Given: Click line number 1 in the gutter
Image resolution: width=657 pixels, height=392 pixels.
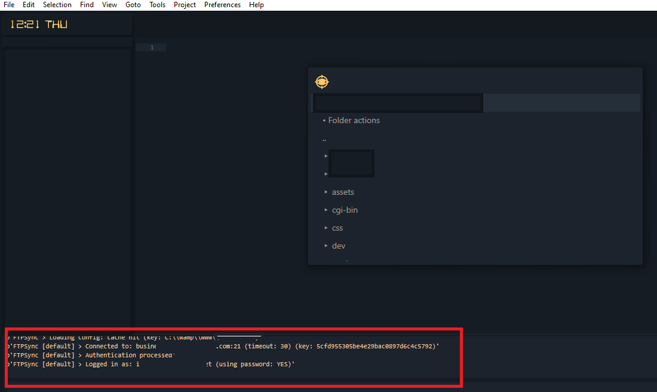Looking at the screenshot, I should click(x=152, y=48).
